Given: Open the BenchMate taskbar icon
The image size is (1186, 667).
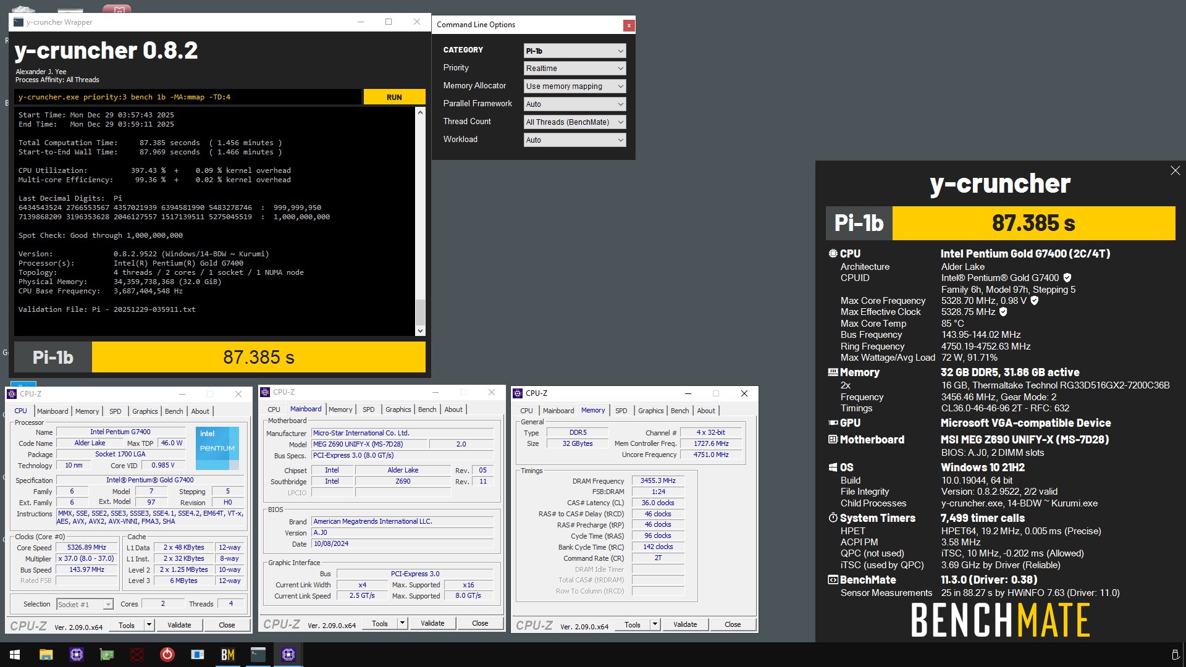Looking at the screenshot, I should pos(227,655).
